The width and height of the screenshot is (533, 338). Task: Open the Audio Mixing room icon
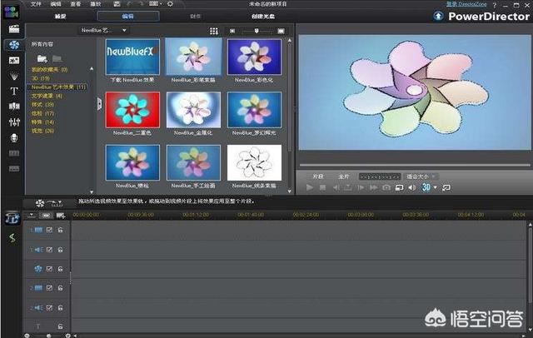(x=14, y=121)
